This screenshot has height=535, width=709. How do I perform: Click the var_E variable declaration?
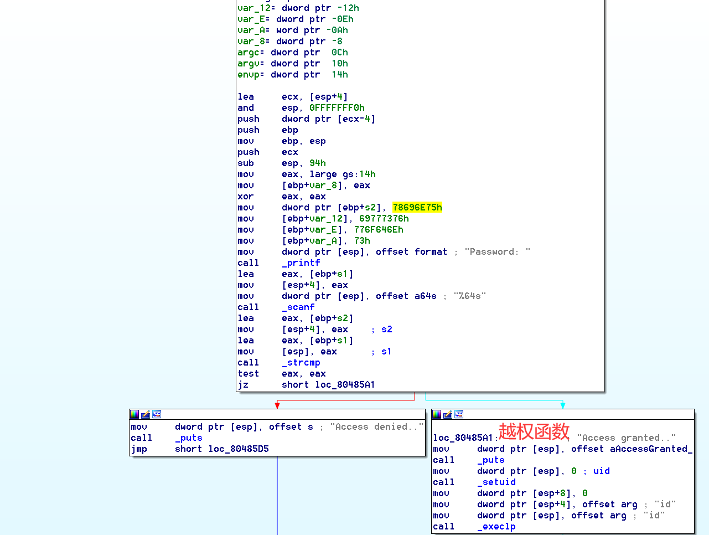click(296, 19)
